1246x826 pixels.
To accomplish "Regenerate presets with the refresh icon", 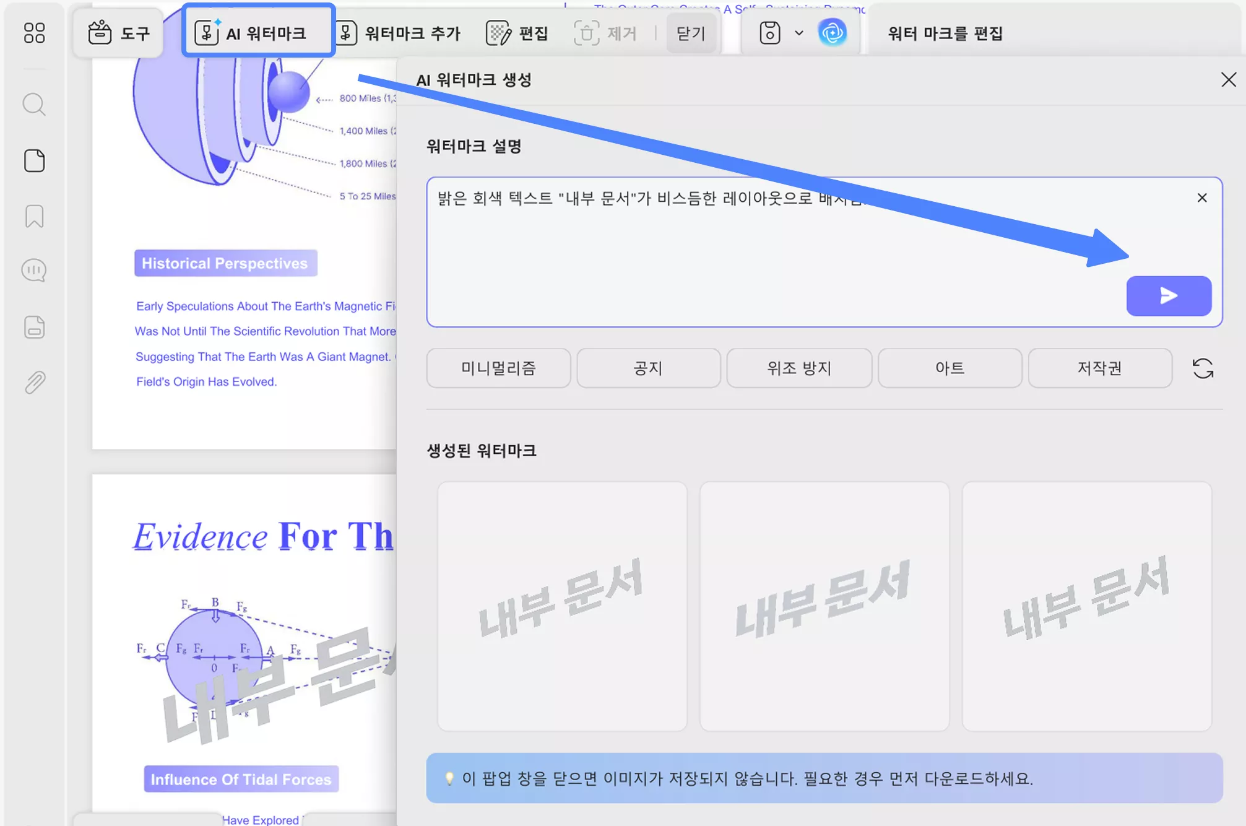I will click(1203, 368).
